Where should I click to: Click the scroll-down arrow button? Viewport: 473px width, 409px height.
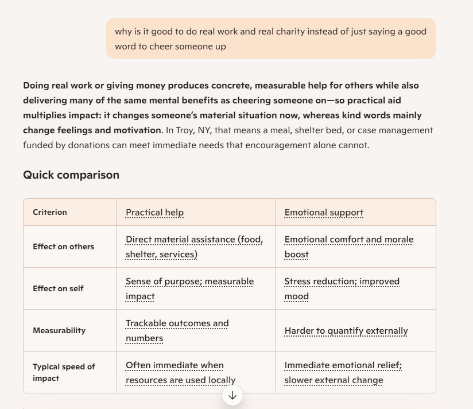232,395
